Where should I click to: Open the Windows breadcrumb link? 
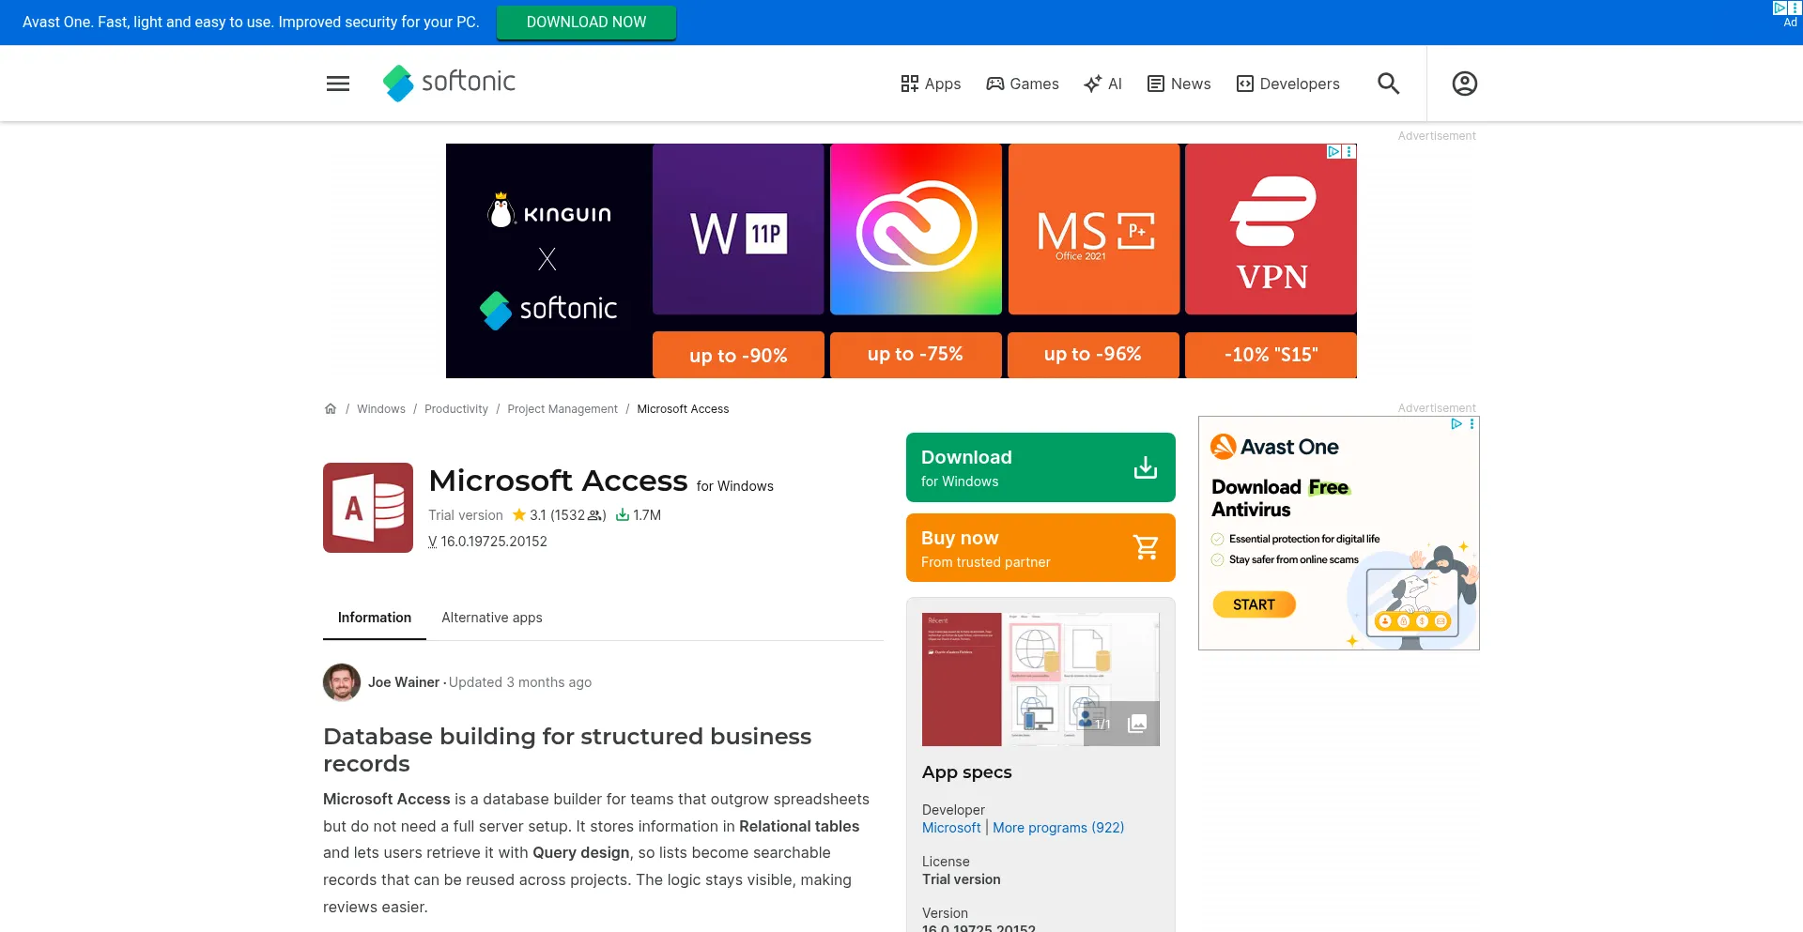381,409
